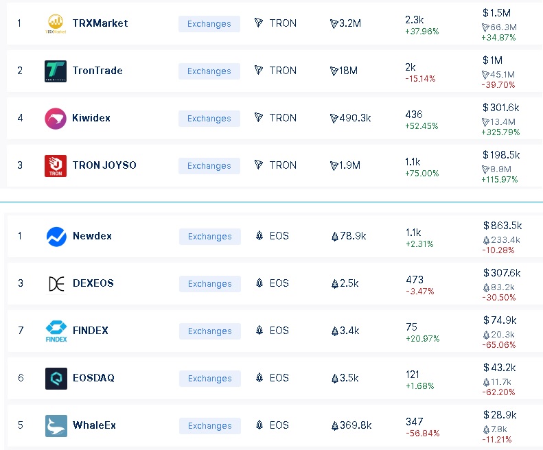Open the EOSDAQ dark square icon
This screenshot has width=543, height=450.
point(56,379)
